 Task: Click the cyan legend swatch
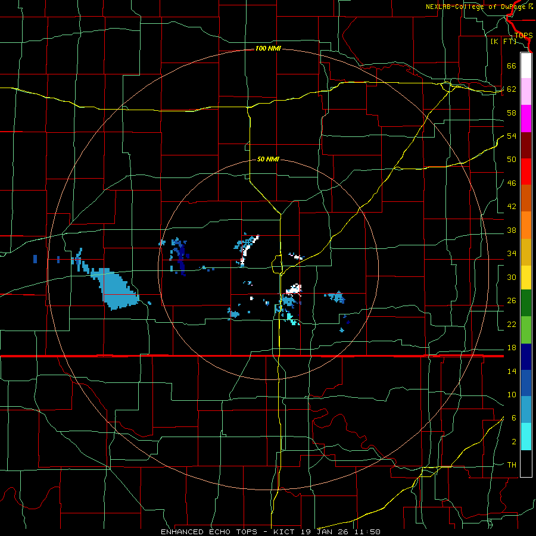point(526,437)
